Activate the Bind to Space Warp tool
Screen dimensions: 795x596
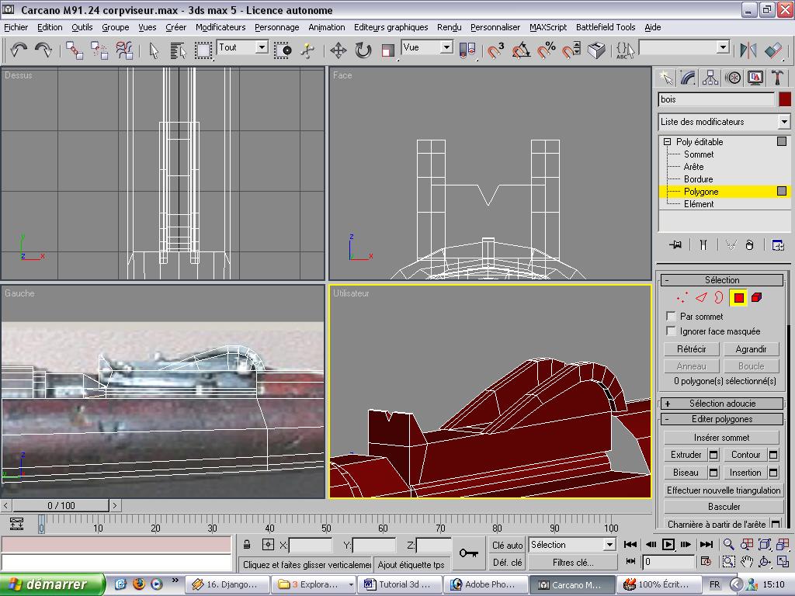point(124,50)
